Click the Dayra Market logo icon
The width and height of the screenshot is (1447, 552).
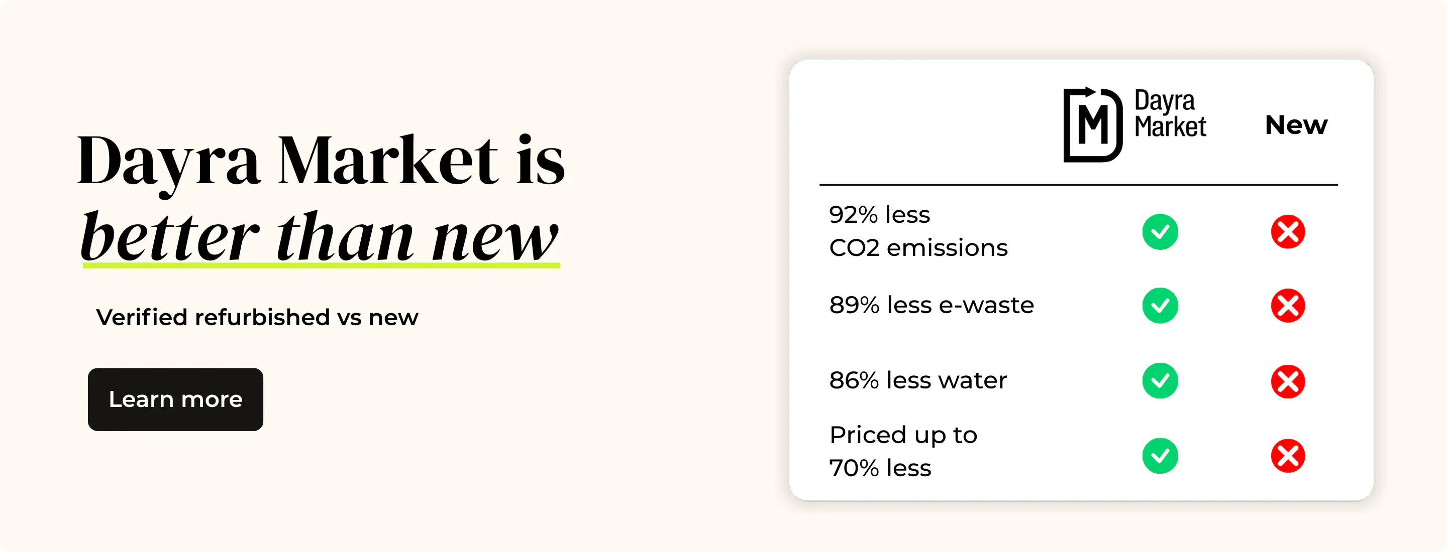click(x=1093, y=125)
